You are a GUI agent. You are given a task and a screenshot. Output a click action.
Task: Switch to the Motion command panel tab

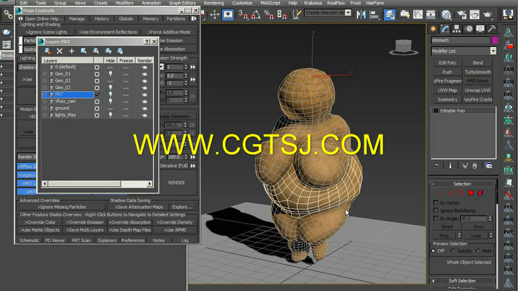[468, 29]
